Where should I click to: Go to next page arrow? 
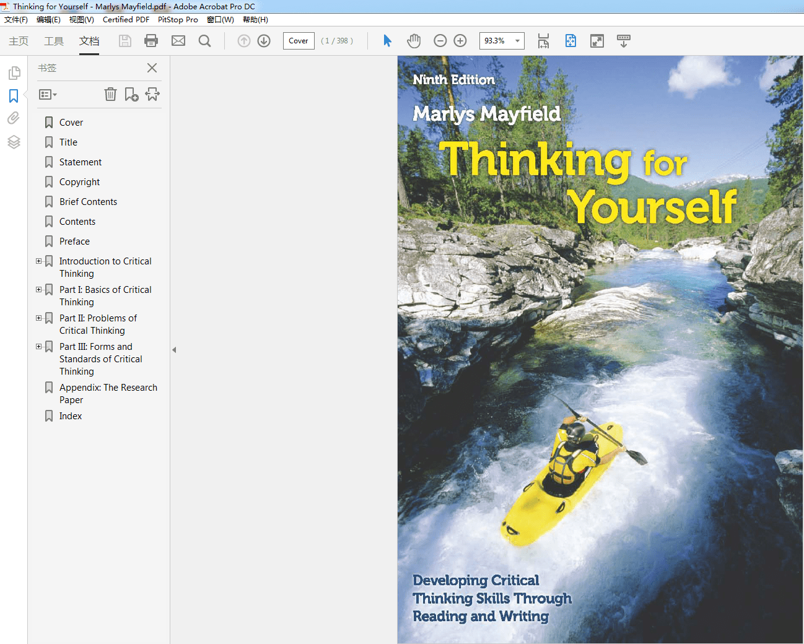pyautogui.click(x=264, y=41)
